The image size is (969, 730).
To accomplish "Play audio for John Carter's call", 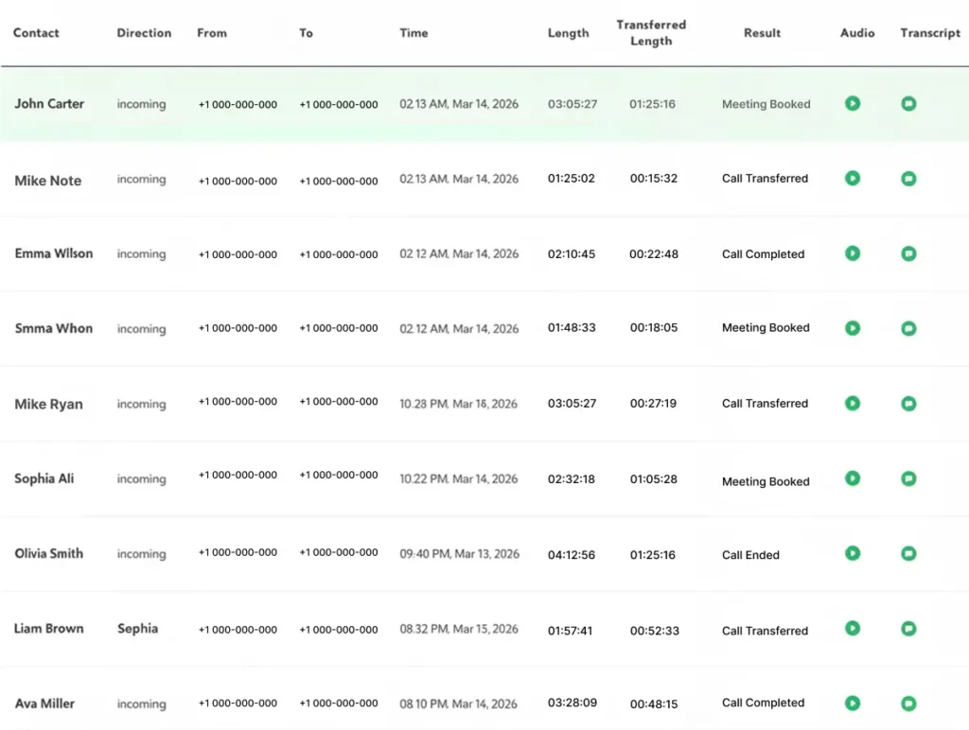I will click(853, 103).
